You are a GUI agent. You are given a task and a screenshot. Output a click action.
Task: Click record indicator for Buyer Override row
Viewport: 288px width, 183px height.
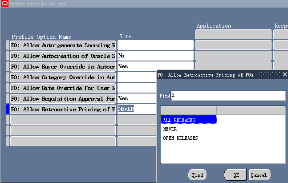tap(8, 66)
